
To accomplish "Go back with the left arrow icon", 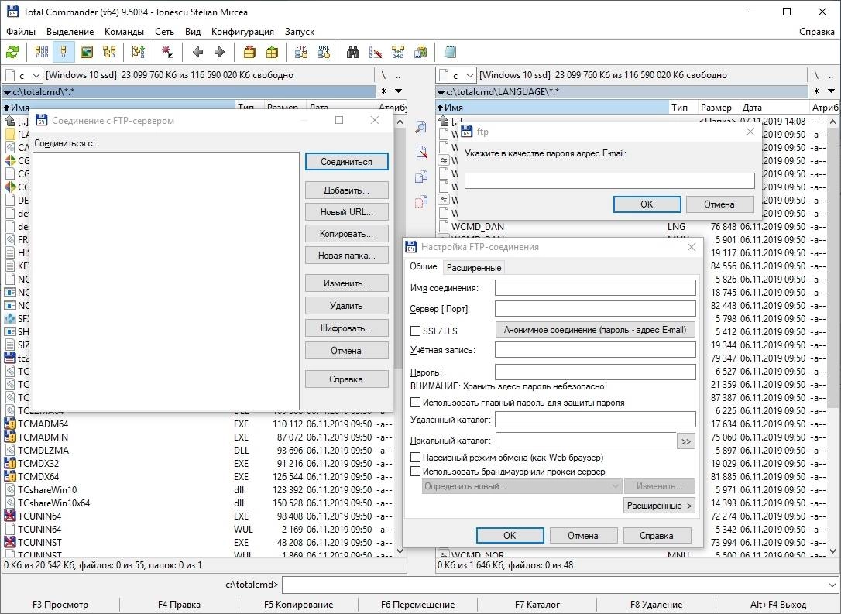I will click(x=197, y=52).
